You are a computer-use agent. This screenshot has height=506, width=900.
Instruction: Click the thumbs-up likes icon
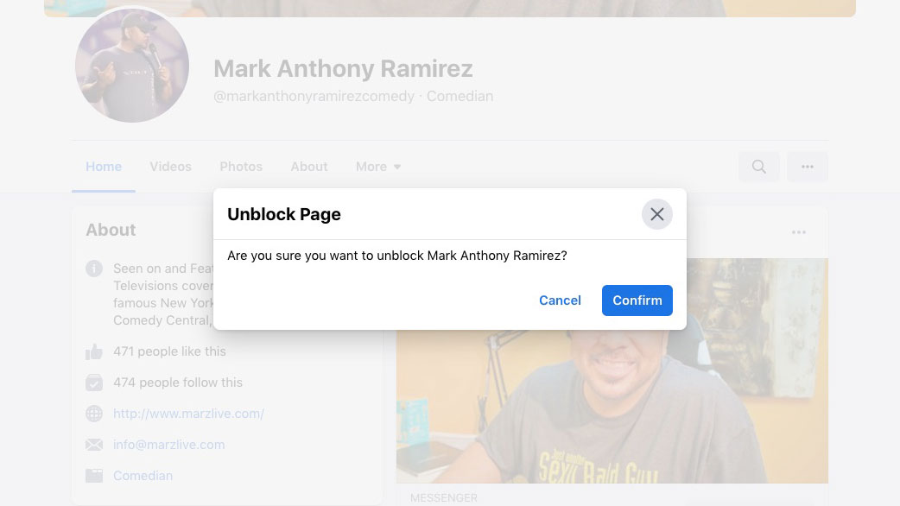pos(94,351)
